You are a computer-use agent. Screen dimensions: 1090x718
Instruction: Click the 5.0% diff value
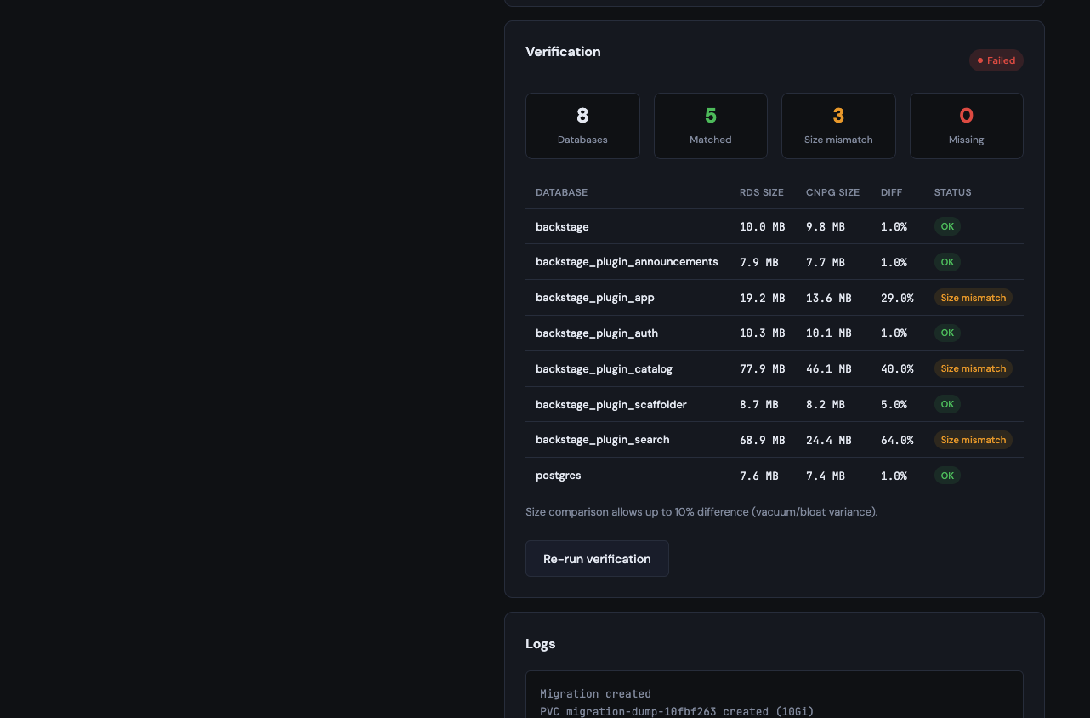point(894,405)
